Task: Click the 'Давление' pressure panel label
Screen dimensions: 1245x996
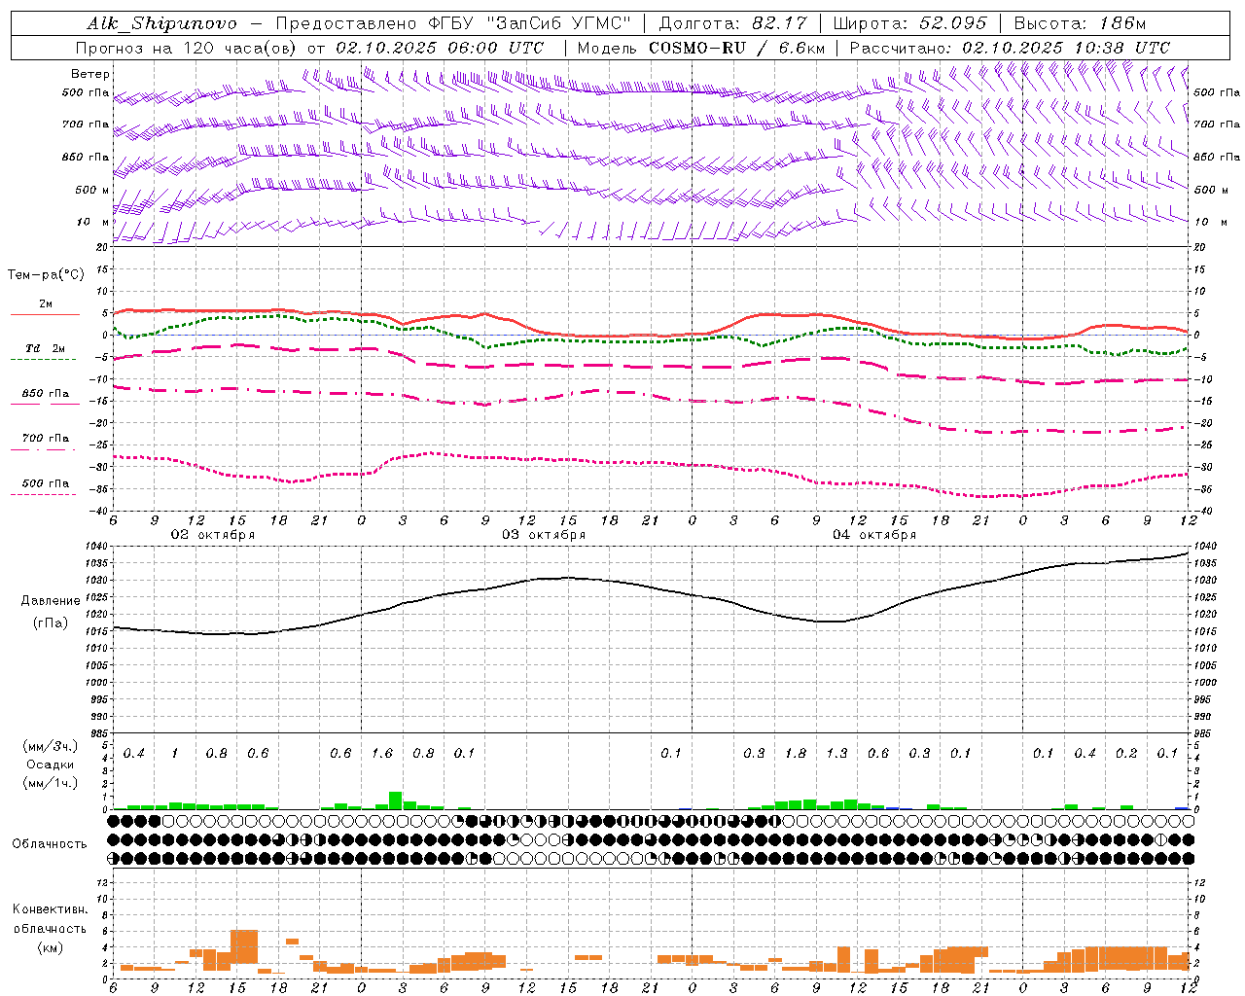Action: (x=51, y=601)
